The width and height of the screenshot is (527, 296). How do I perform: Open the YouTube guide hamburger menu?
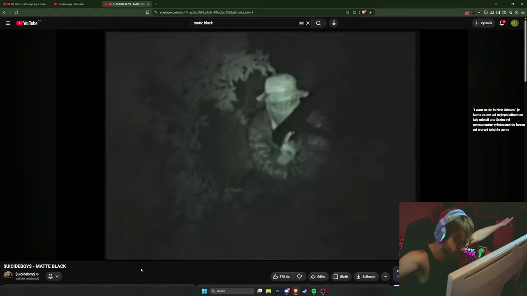(8, 23)
